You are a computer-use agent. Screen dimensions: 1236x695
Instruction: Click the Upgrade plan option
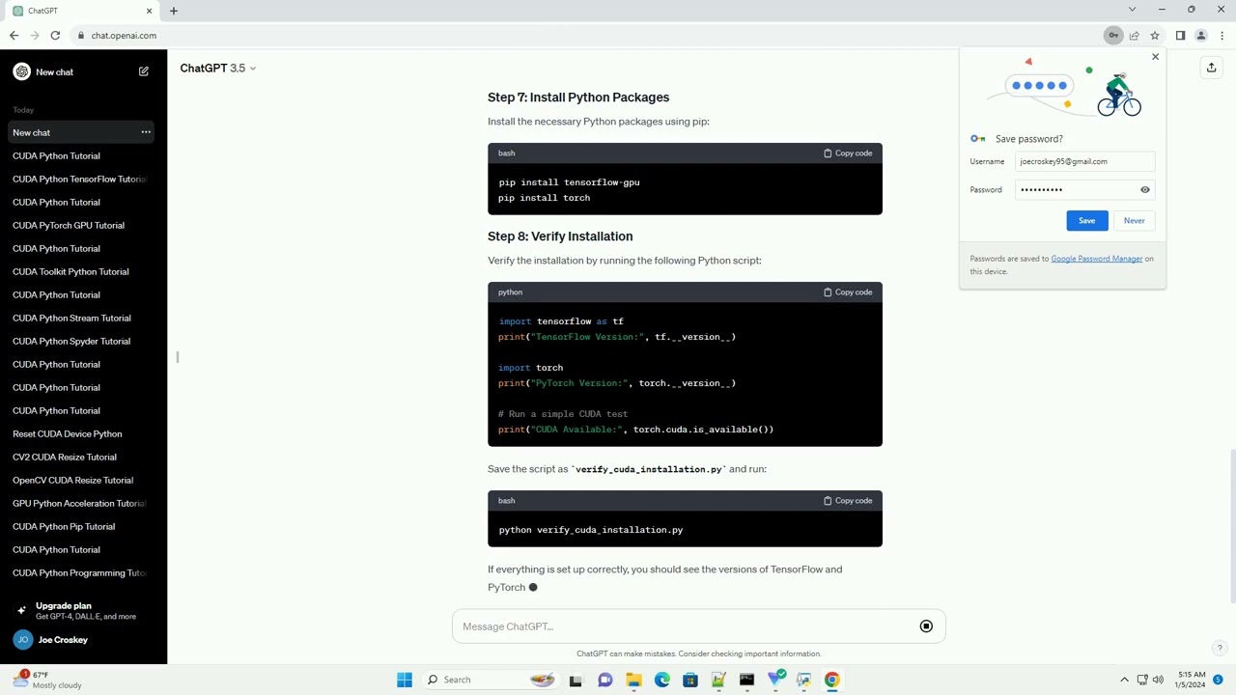tap(83, 611)
